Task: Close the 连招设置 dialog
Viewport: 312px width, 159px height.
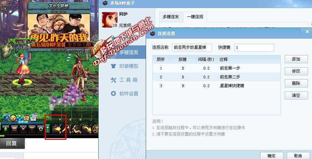Action: point(307,32)
